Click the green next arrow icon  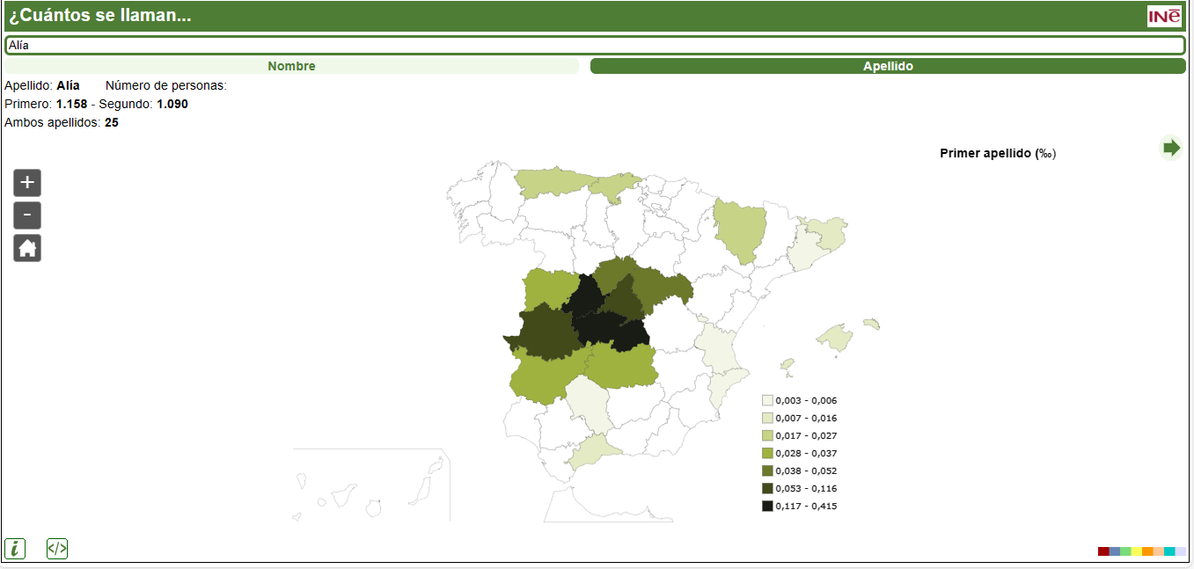1170,148
